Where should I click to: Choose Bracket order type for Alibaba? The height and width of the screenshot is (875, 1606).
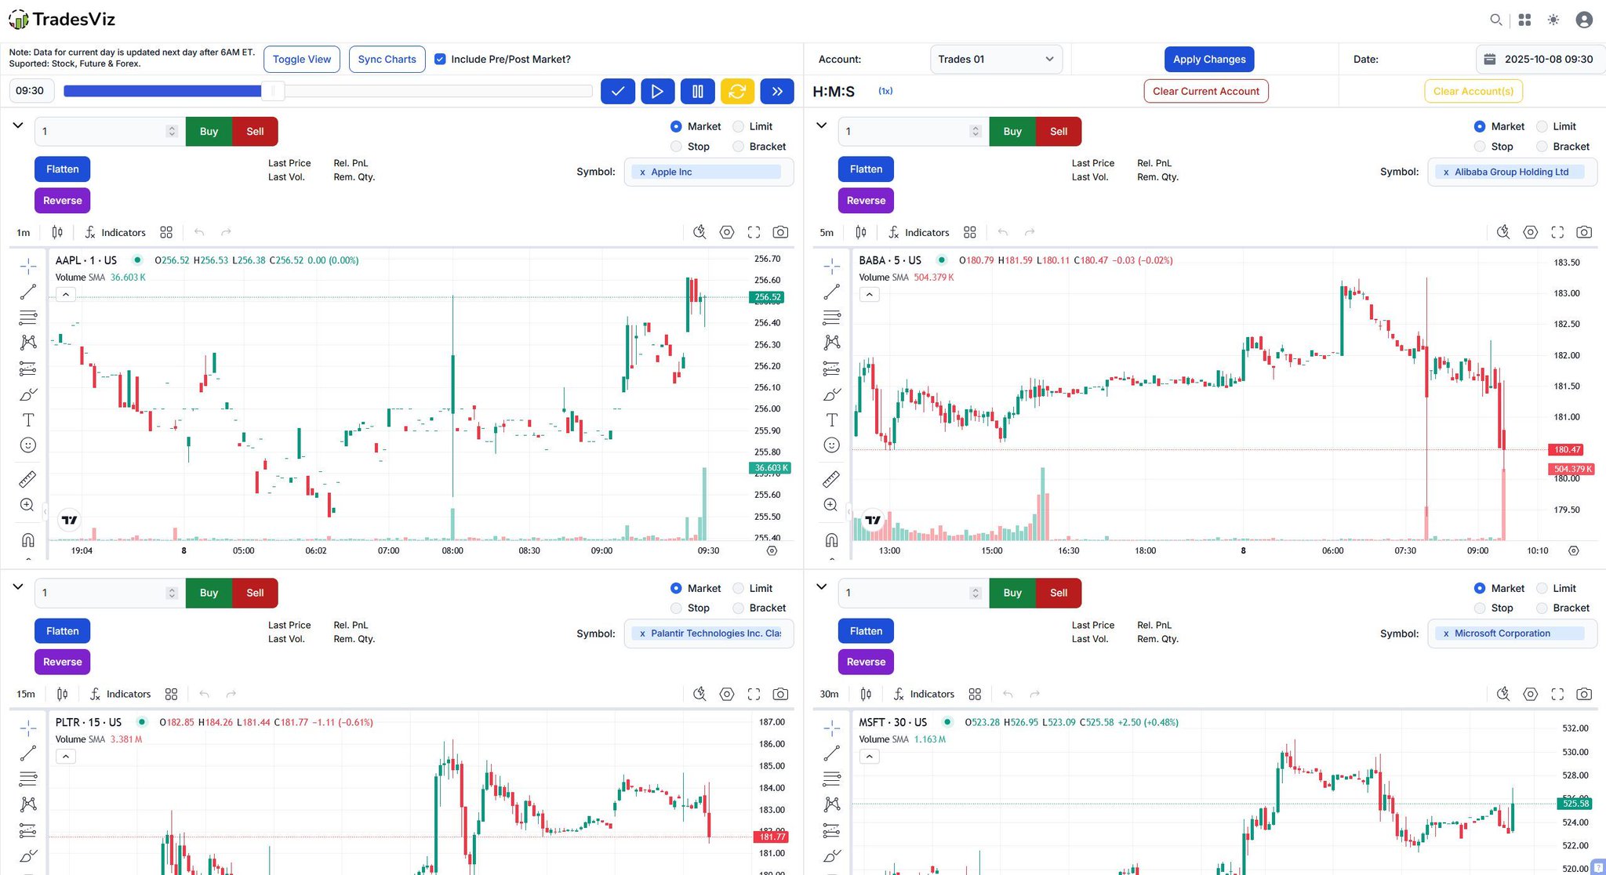[x=1542, y=147]
